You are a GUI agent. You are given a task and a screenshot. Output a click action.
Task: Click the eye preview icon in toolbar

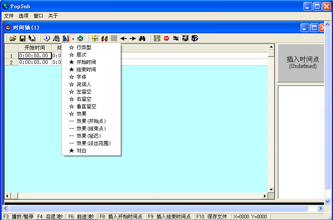tap(194, 38)
